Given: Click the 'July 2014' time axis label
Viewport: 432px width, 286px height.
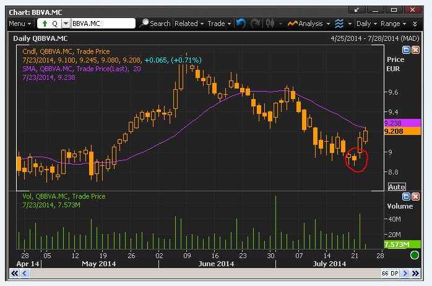Looking at the screenshot, I should [x=329, y=264].
